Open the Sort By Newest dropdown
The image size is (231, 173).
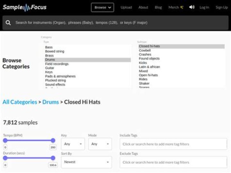[x=86, y=162]
